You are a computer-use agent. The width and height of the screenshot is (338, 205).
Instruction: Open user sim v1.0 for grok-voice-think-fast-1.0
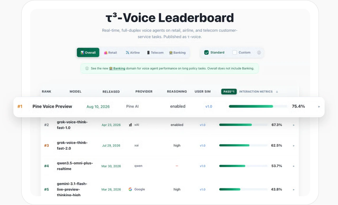click(x=203, y=125)
